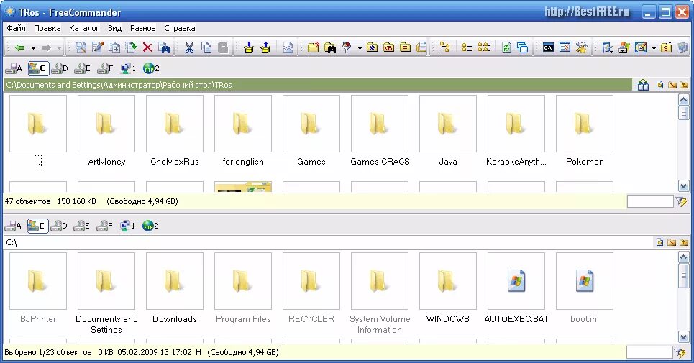The image size is (694, 363).
Task: Open the Каталог menu
Action: [x=83, y=28]
